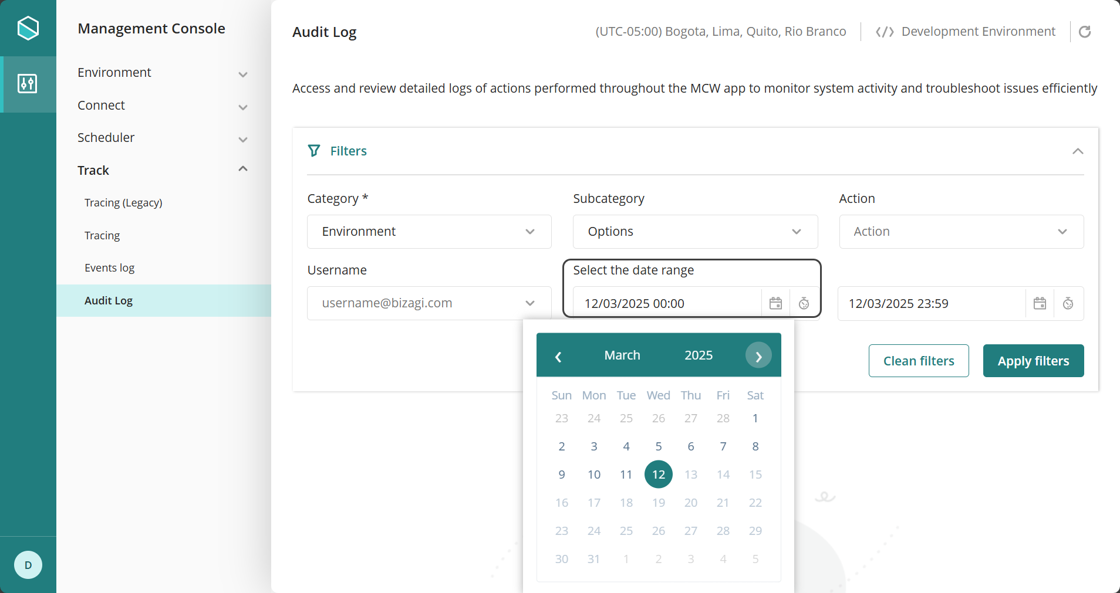
Task: Select day 5 in March calendar
Action: click(659, 446)
